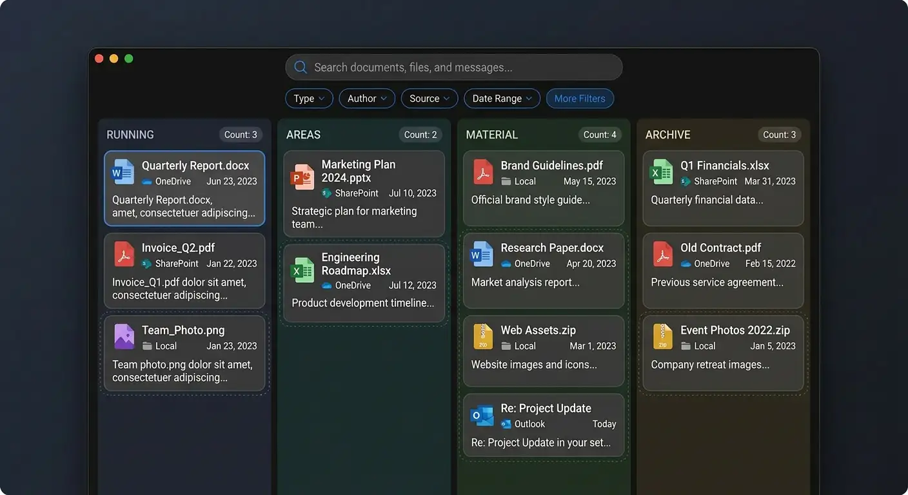Image resolution: width=908 pixels, height=495 pixels.
Task: Click the small Outlook source icon beside Outlook
Action: [506, 424]
